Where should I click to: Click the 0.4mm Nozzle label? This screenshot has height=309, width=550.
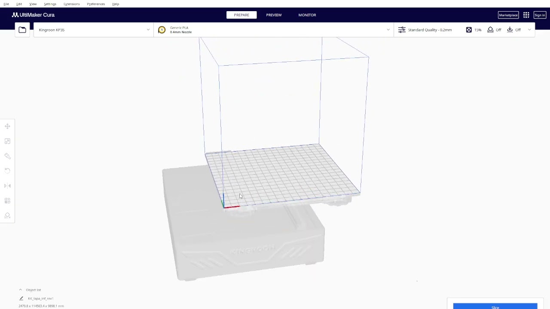point(180,32)
